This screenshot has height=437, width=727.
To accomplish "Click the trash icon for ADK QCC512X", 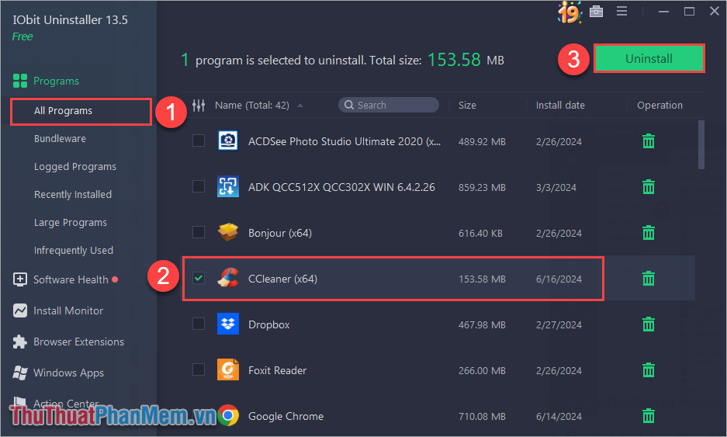I will 648,187.
